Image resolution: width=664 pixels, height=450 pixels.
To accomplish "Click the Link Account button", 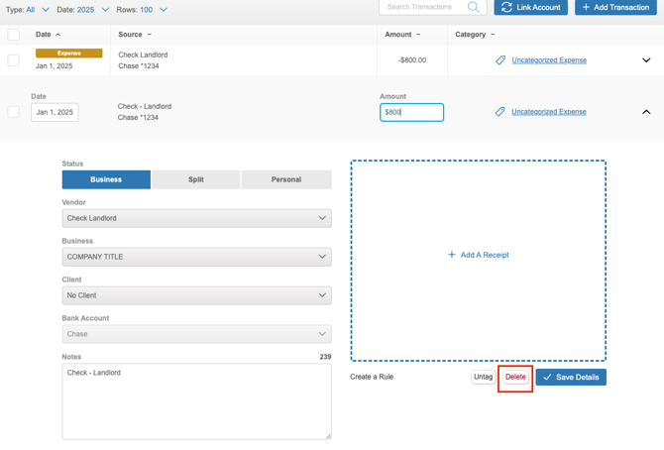I will pyautogui.click(x=531, y=7).
